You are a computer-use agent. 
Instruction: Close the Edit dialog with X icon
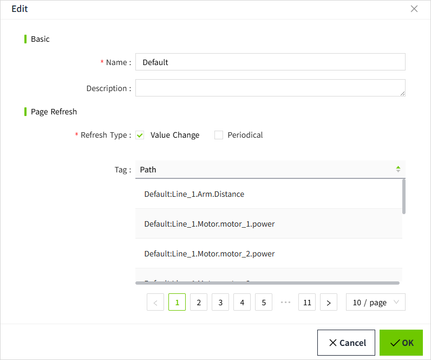414,9
